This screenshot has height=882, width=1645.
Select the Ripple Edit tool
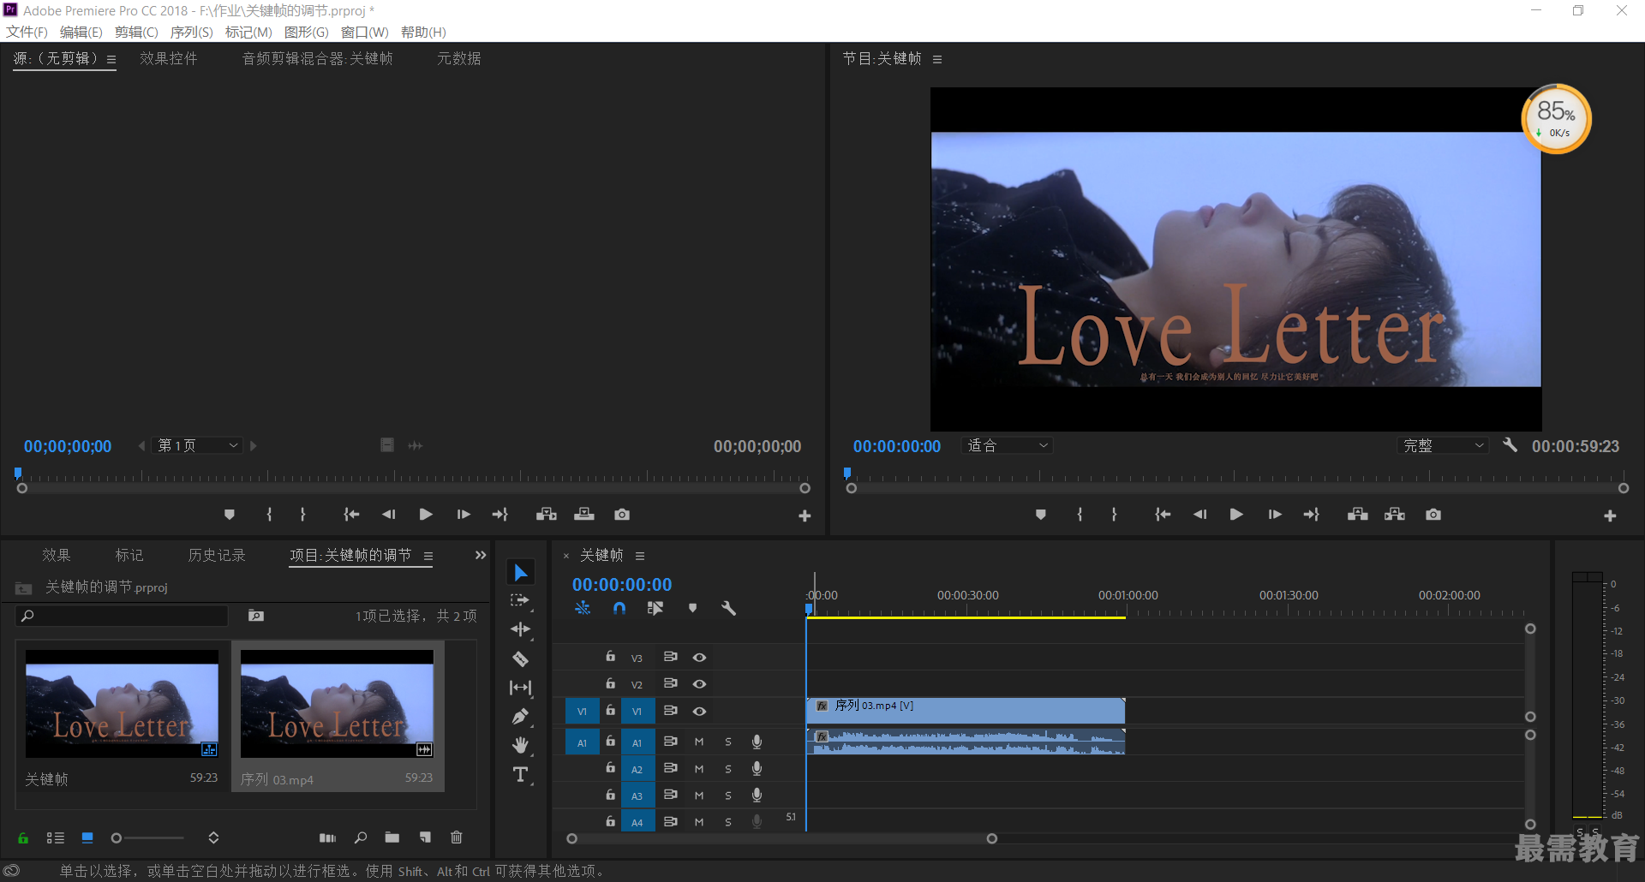click(520, 629)
